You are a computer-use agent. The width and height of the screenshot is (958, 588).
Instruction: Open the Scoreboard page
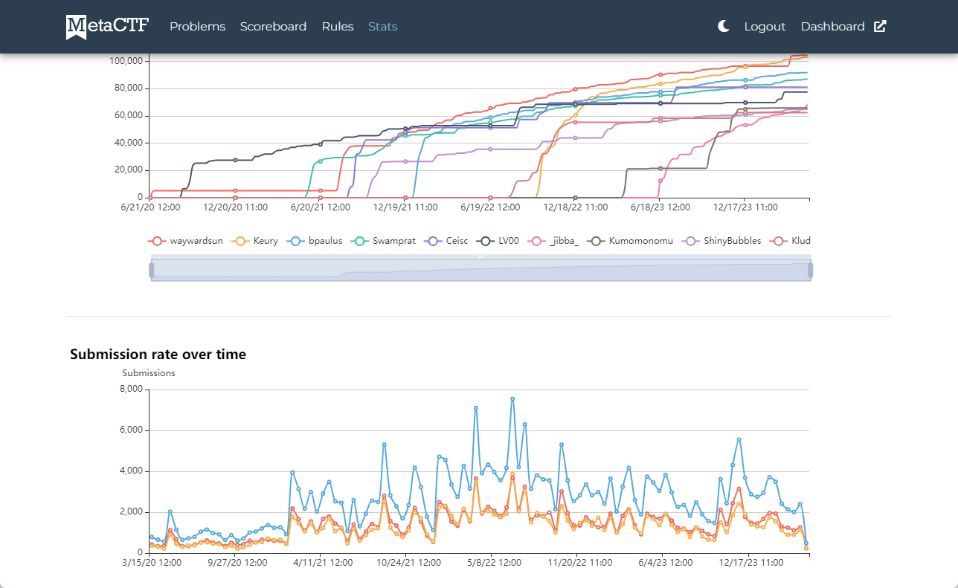(x=273, y=26)
